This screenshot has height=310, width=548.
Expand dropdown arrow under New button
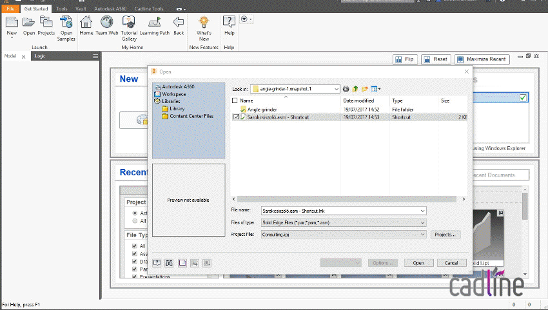[x=12, y=37]
